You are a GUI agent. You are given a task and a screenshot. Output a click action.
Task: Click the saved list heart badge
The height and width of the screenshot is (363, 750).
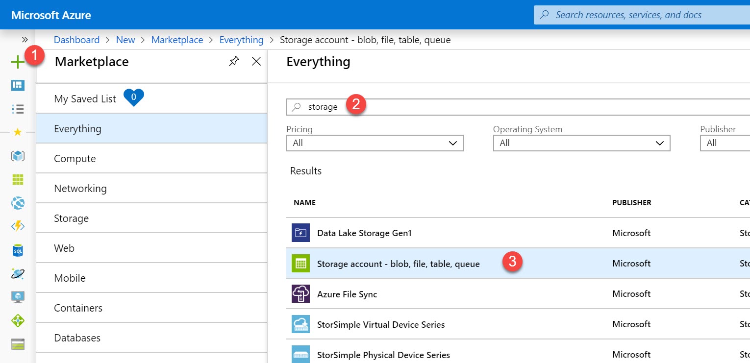coord(133,98)
